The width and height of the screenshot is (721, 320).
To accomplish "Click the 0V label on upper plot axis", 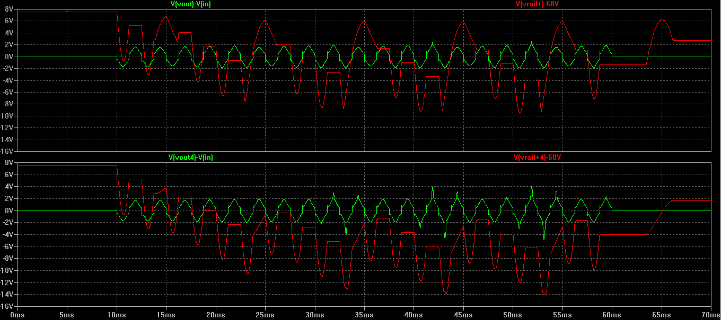I will [x=8, y=57].
